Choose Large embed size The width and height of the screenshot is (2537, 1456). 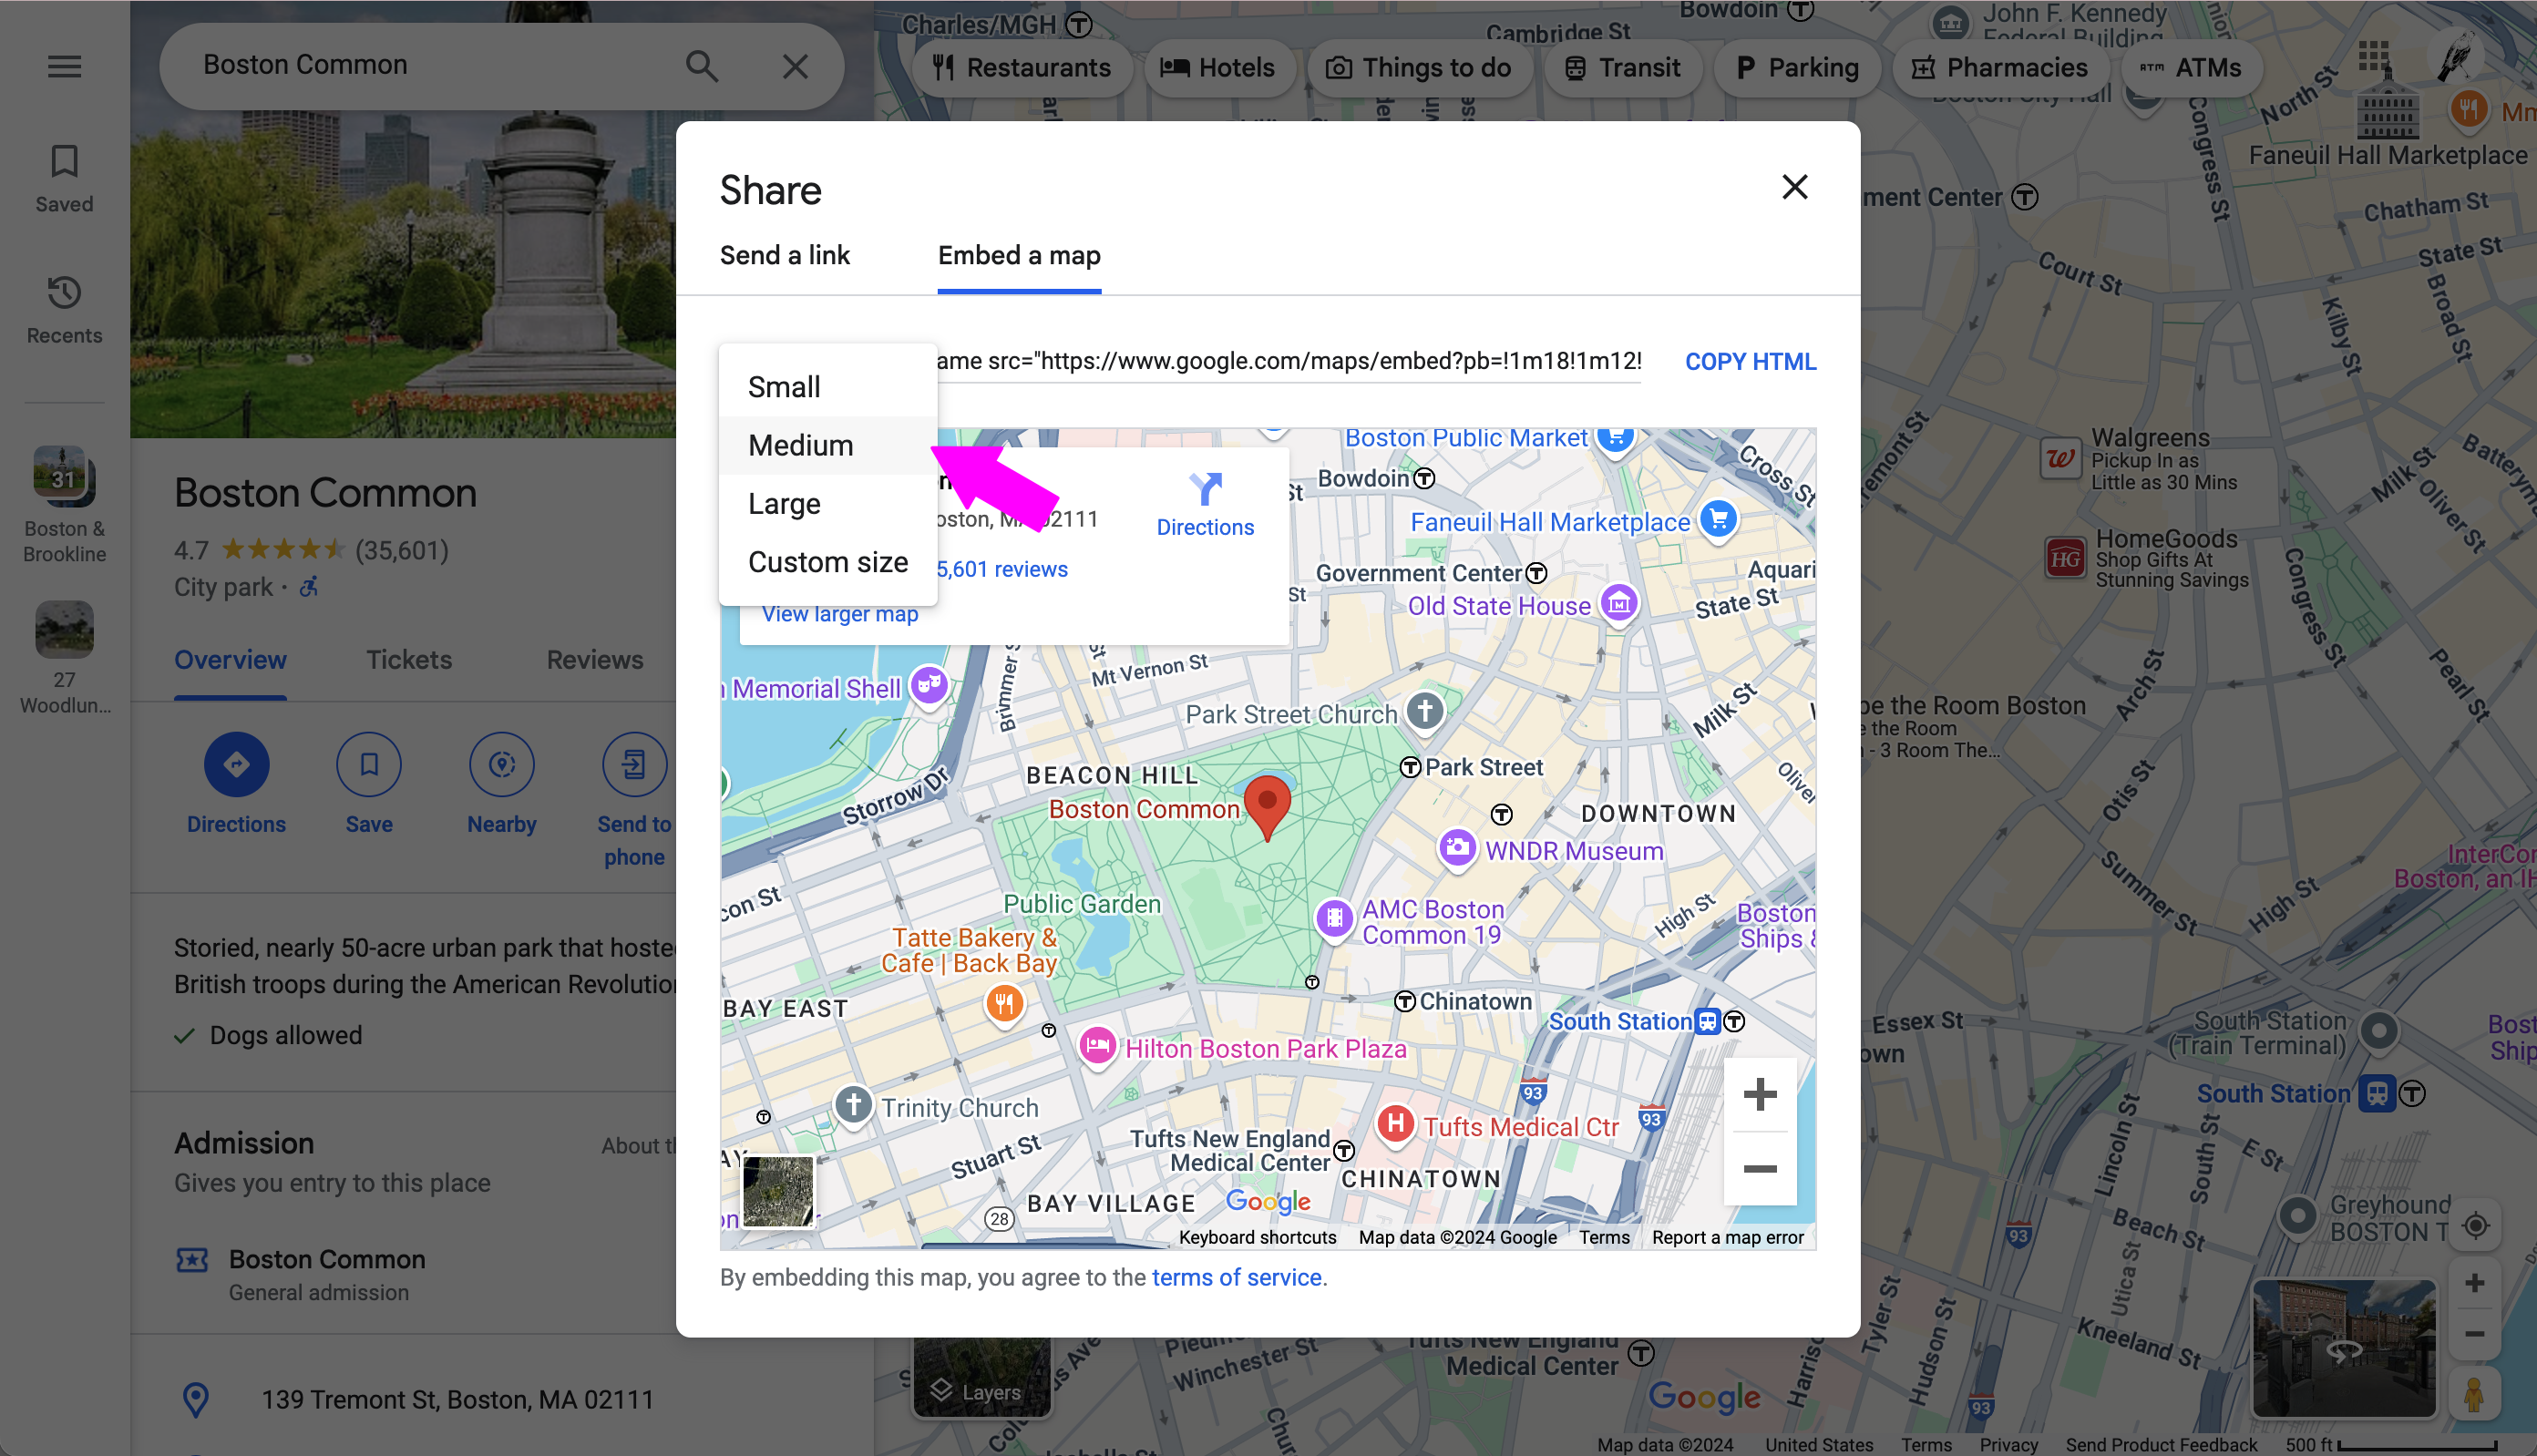827,503
